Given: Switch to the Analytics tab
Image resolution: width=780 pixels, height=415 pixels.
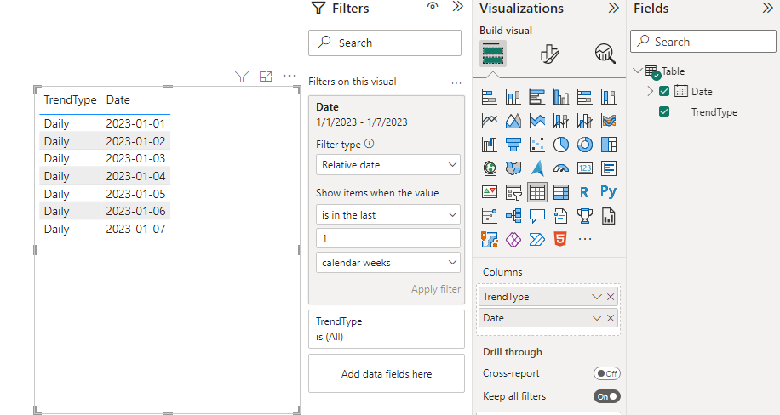Looking at the screenshot, I should click(x=605, y=54).
